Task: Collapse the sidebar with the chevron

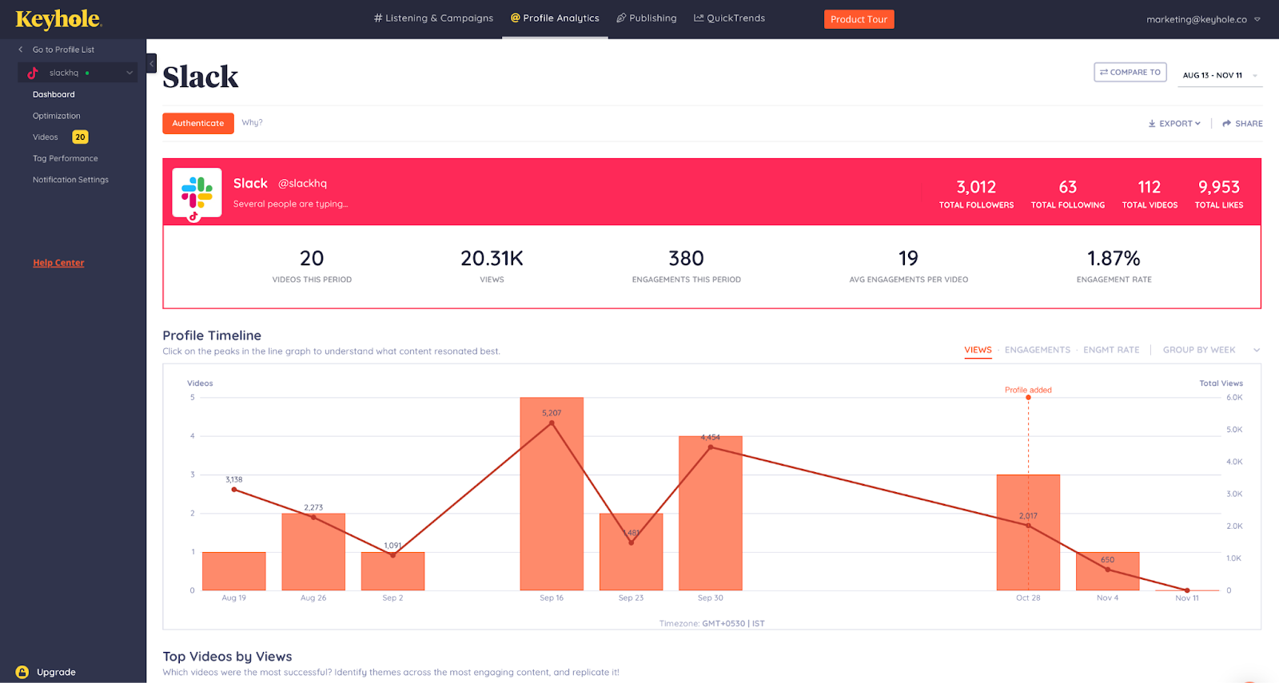Action: tap(151, 63)
